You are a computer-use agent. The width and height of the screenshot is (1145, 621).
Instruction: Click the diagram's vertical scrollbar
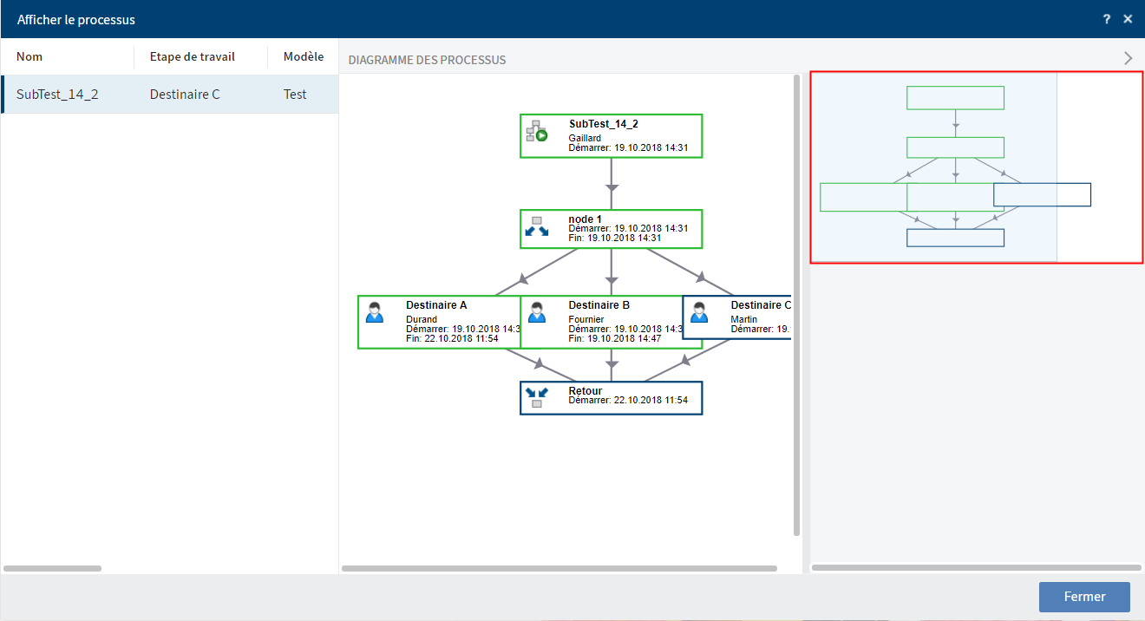coord(797,304)
